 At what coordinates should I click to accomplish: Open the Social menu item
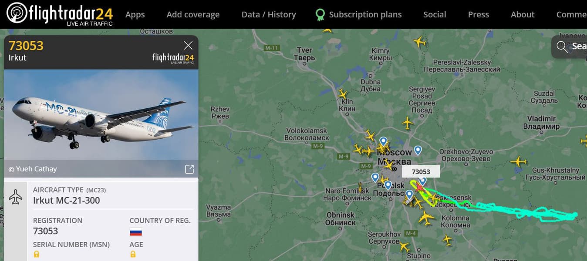(435, 14)
